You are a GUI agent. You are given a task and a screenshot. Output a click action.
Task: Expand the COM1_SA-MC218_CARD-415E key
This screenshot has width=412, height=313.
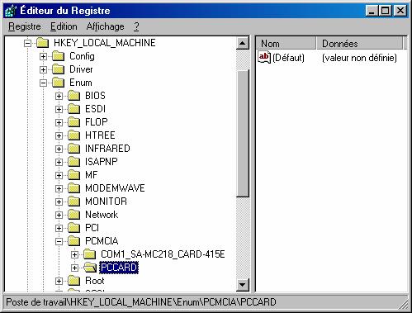74,254
